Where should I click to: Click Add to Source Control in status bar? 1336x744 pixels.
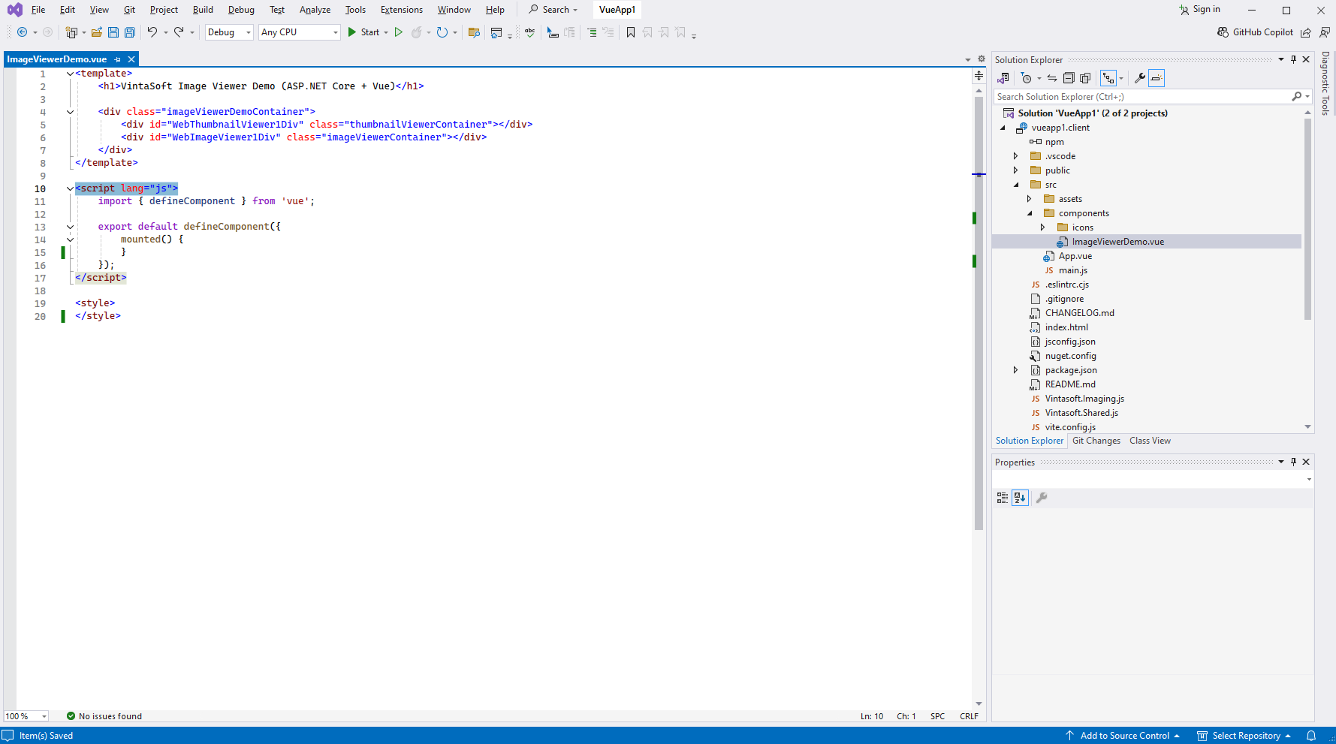click(x=1122, y=736)
